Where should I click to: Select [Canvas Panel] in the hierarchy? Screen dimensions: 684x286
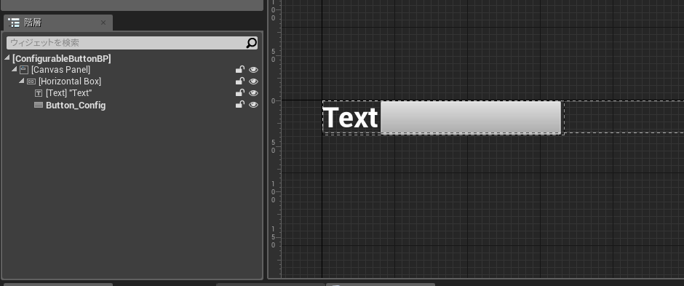[60, 70]
